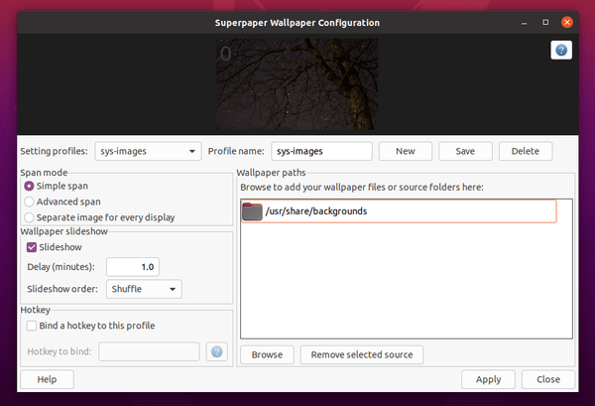Viewport: 595px width, 406px height.
Task: Close the window with the orange X
Action: [x=567, y=23]
